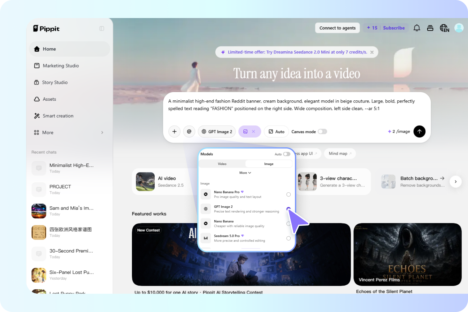The image size is (468, 312).
Task: Open Assets in the sidebar
Action: [70, 99]
